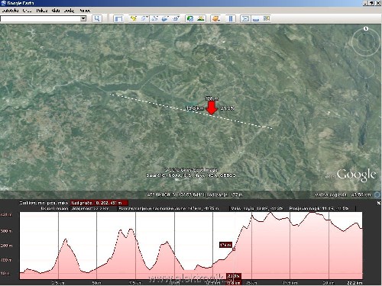Select the Add Path tool
The image size is (382, 286).
154,18
